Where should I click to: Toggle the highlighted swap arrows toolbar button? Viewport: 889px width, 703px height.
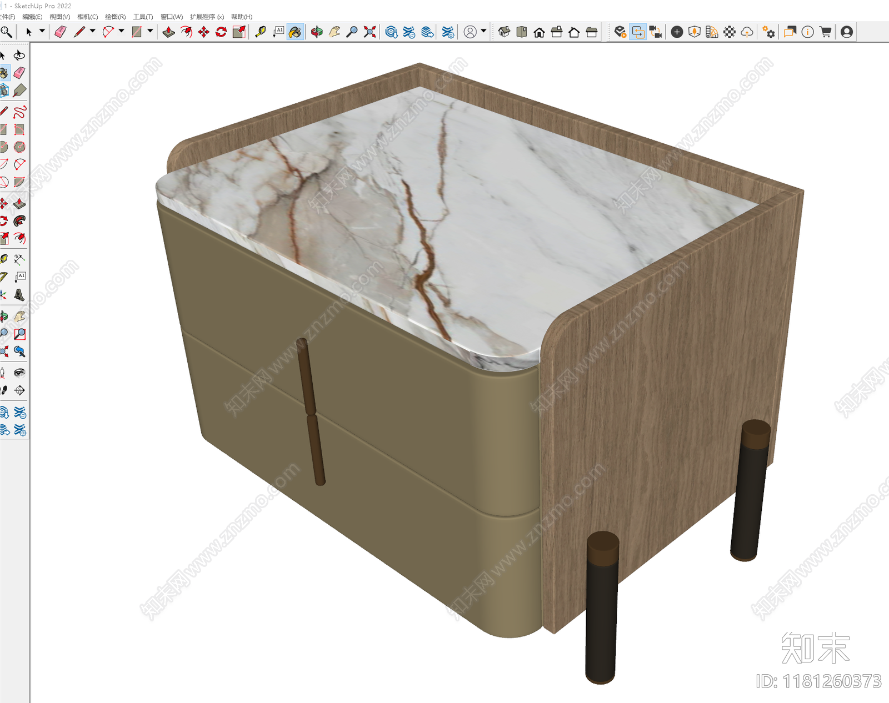point(638,32)
